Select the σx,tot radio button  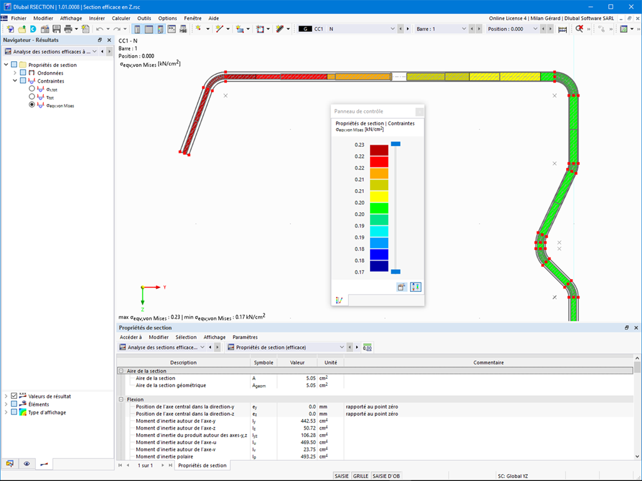point(31,89)
